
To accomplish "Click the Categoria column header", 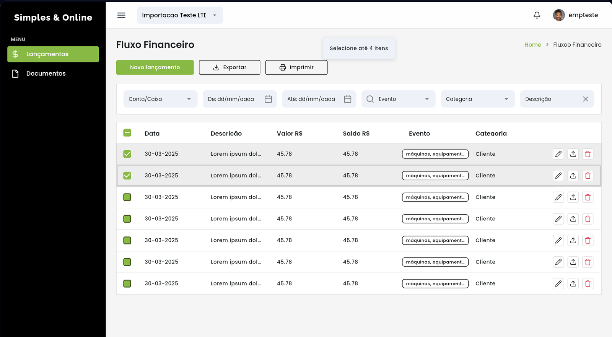I will (x=491, y=133).
